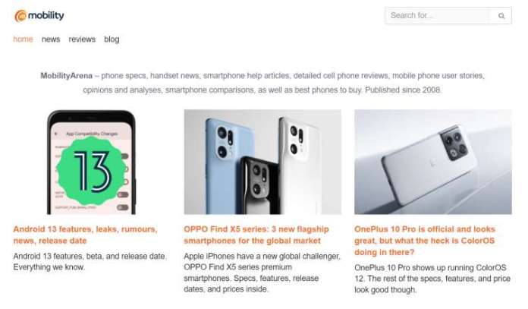Click the search magnifier icon
The height and width of the screenshot is (309, 528).
501,16
